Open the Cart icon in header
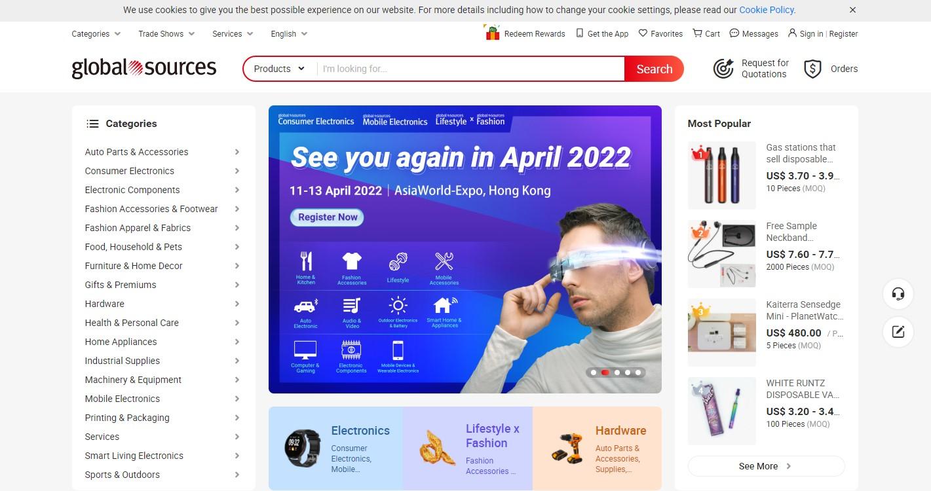The width and height of the screenshot is (931, 491). point(698,33)
